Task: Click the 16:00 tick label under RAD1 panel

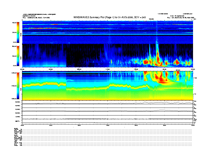Action: point(136,69)
